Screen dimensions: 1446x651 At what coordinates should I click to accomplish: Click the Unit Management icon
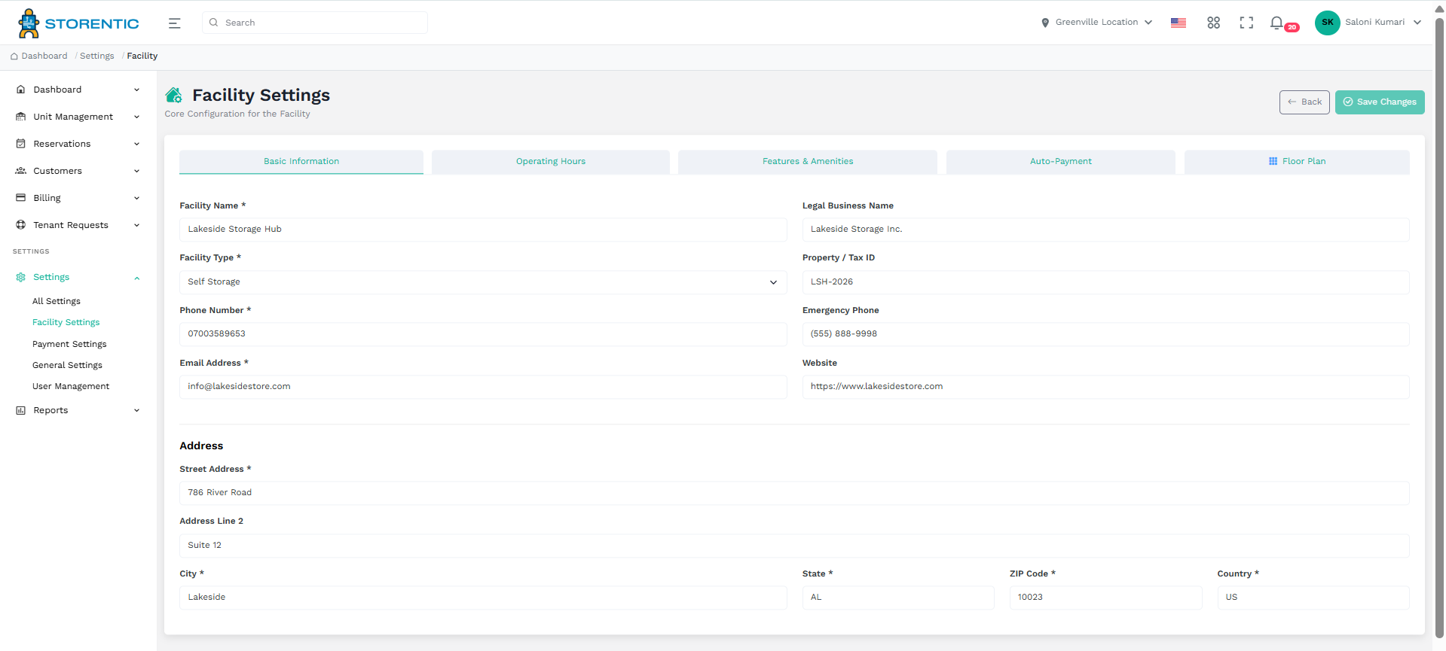[21, 117]
